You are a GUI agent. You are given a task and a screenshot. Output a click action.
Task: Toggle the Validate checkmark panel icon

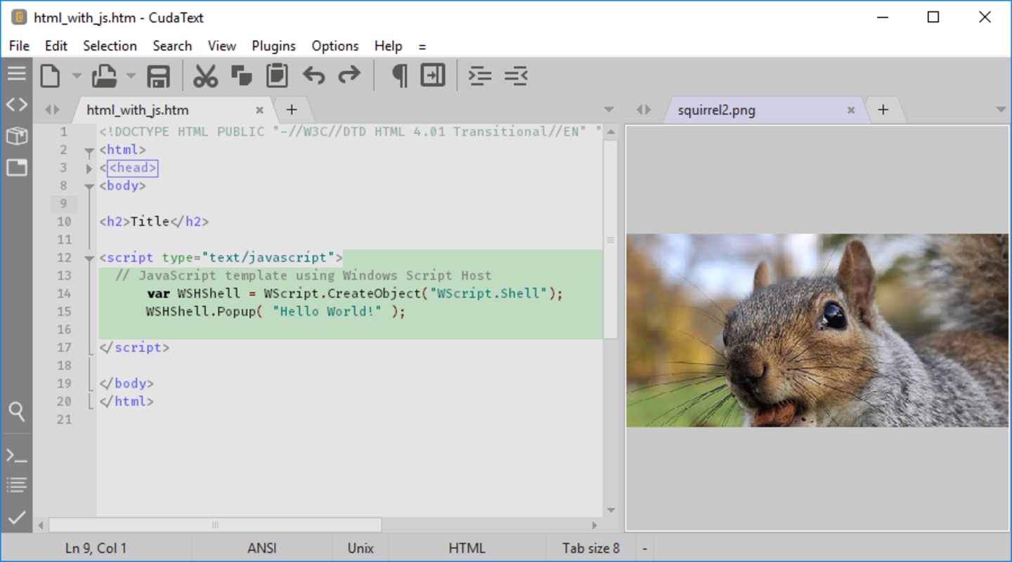17,518
